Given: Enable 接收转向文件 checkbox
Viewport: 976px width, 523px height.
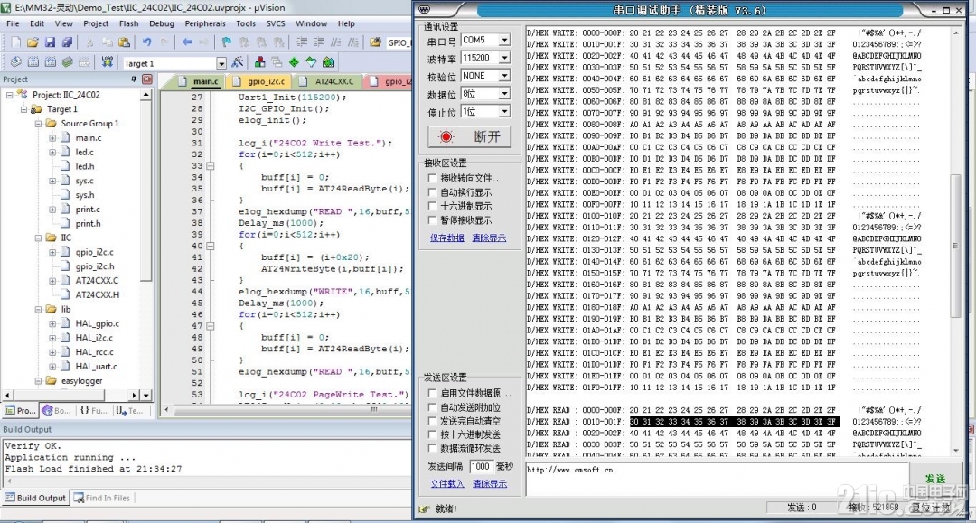Looking at the screenshot, I should (433, 178).
